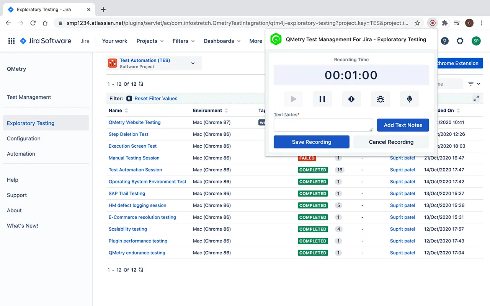Click the disabled play recording button
This screenshot has width=490, height=306.
click(294, 99)
